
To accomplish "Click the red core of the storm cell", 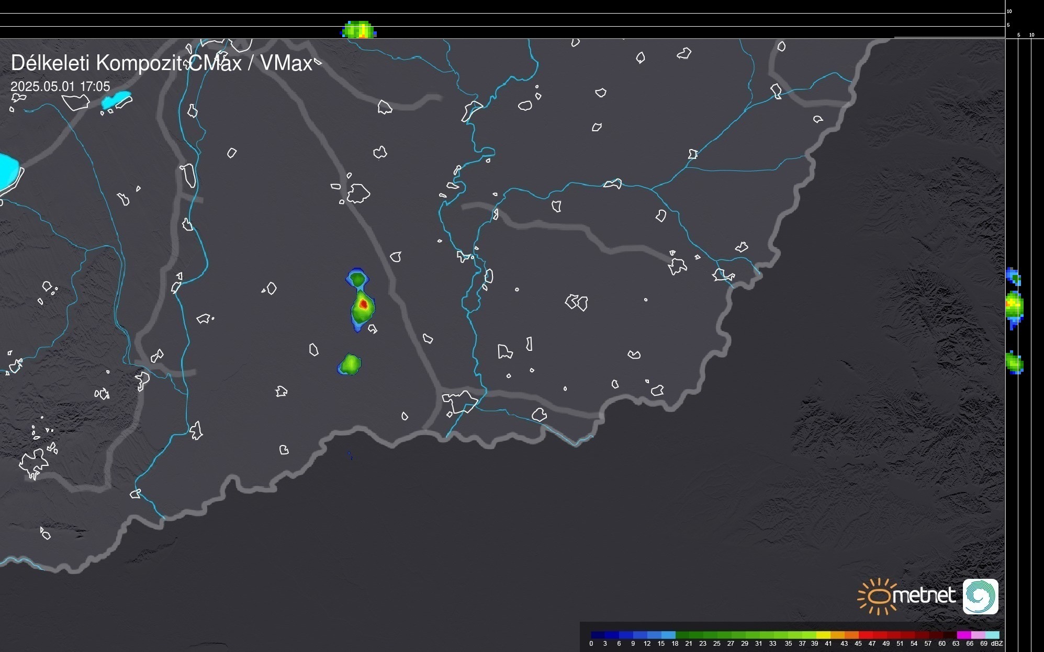I will pyautogui.click(x=363, y=303).
